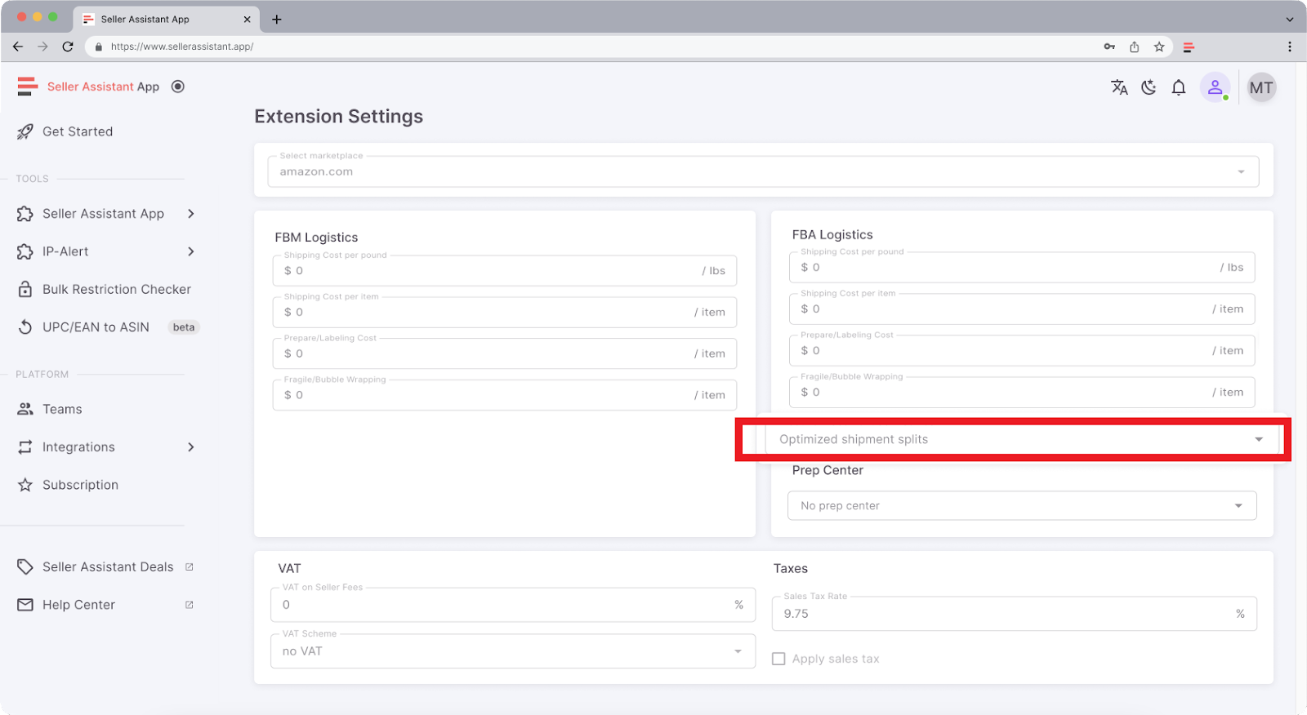1307x715 pixels.
Task: Edit FBA Shipping Cost per item field
Action: [x=1022, y=309]
